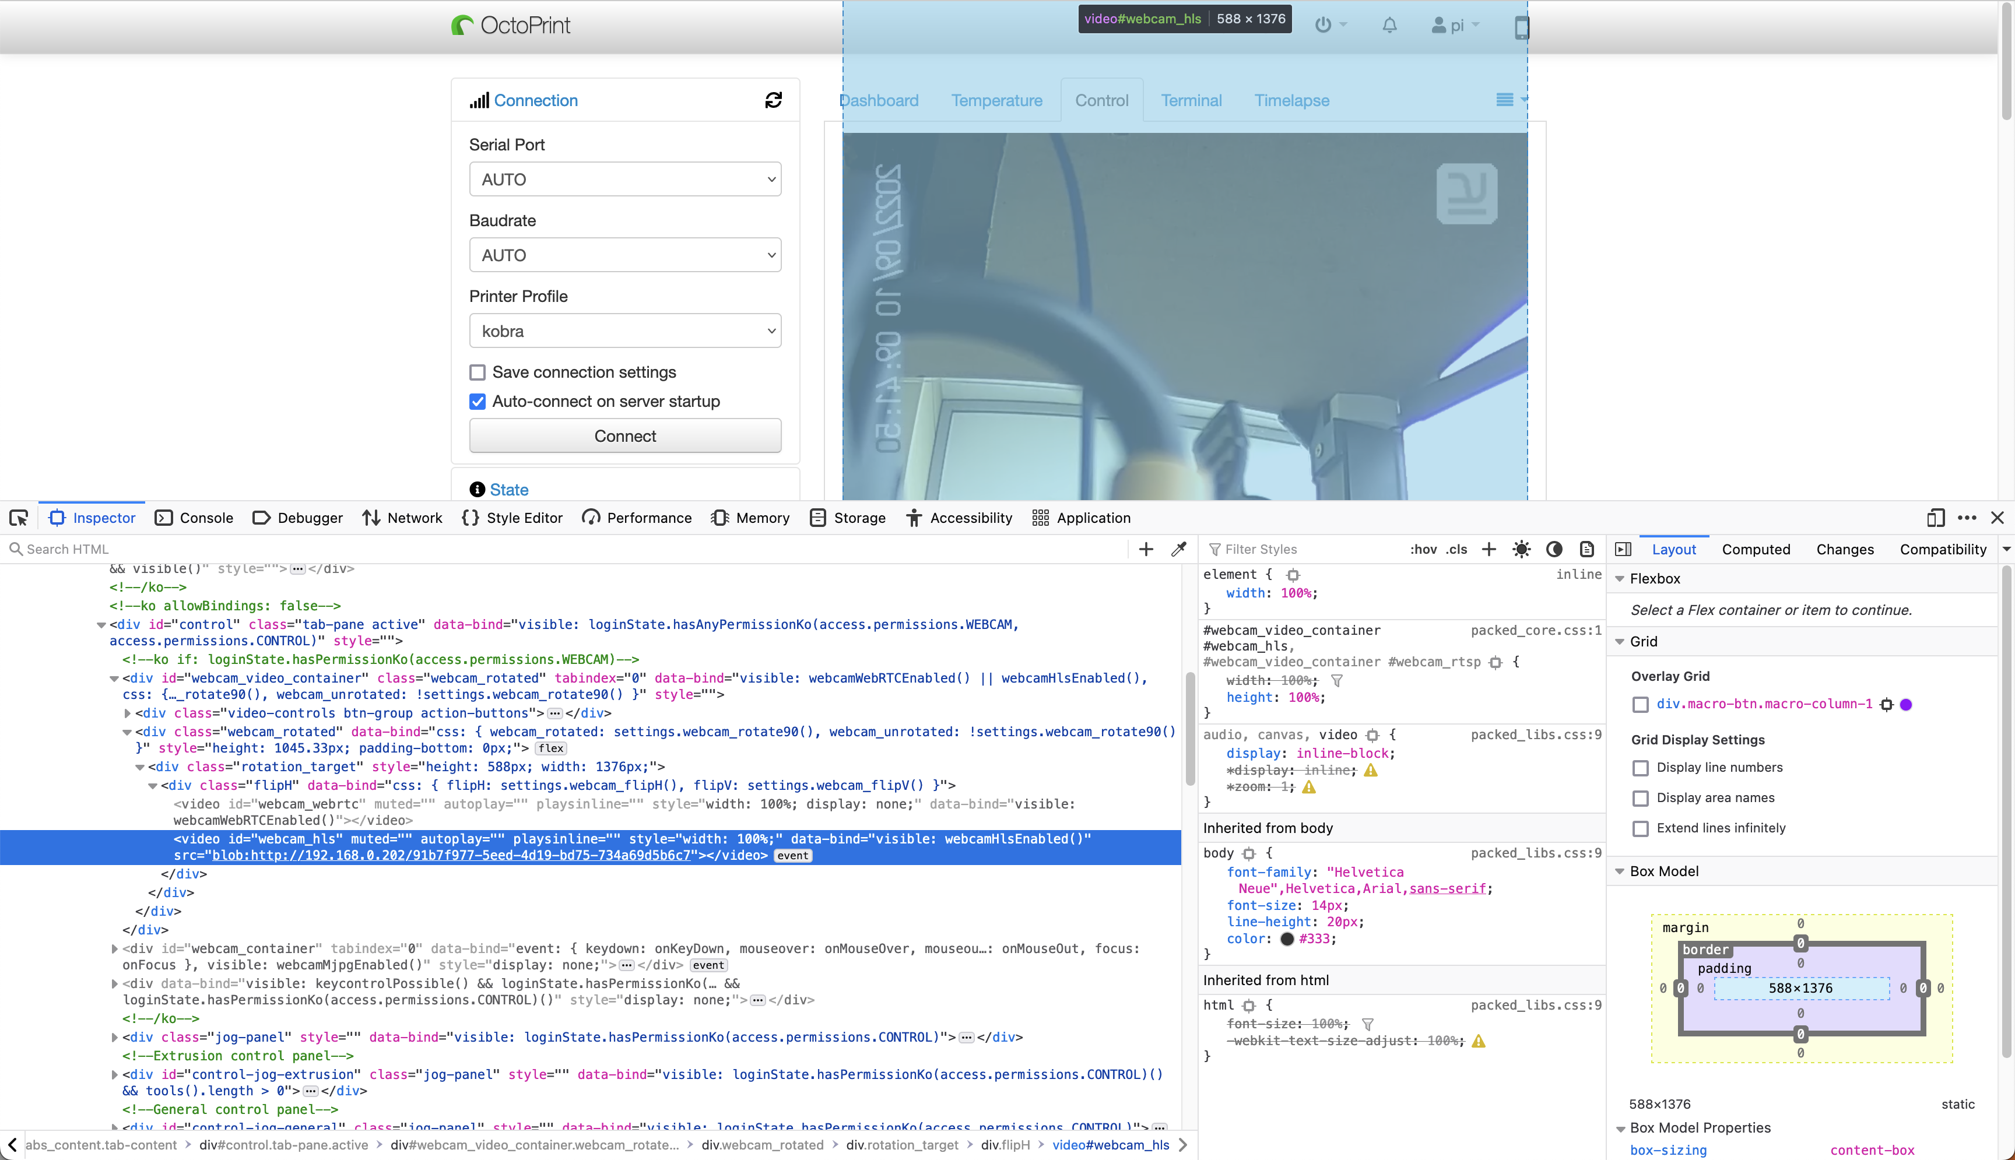2015x1160 pixels.
Task: Click the Connect button
Action: [x=624, y=436]
